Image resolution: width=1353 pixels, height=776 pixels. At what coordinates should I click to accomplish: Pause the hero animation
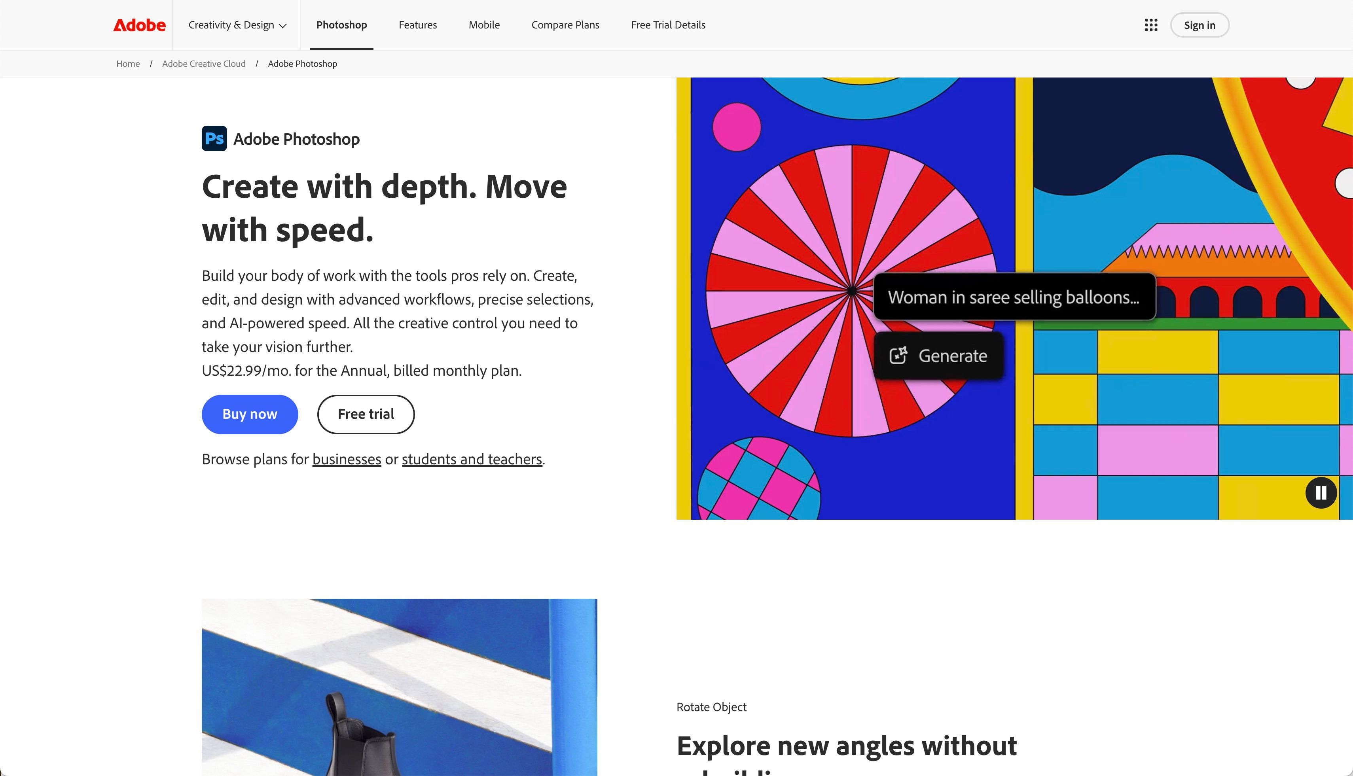[1321, 492]
